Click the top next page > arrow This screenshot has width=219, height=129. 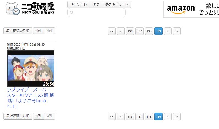[168, 31]
